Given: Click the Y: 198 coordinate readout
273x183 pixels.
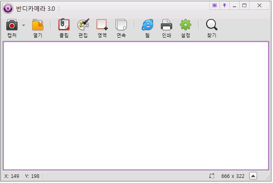Looking at the screenshot, I should click(x=32, y=176).
